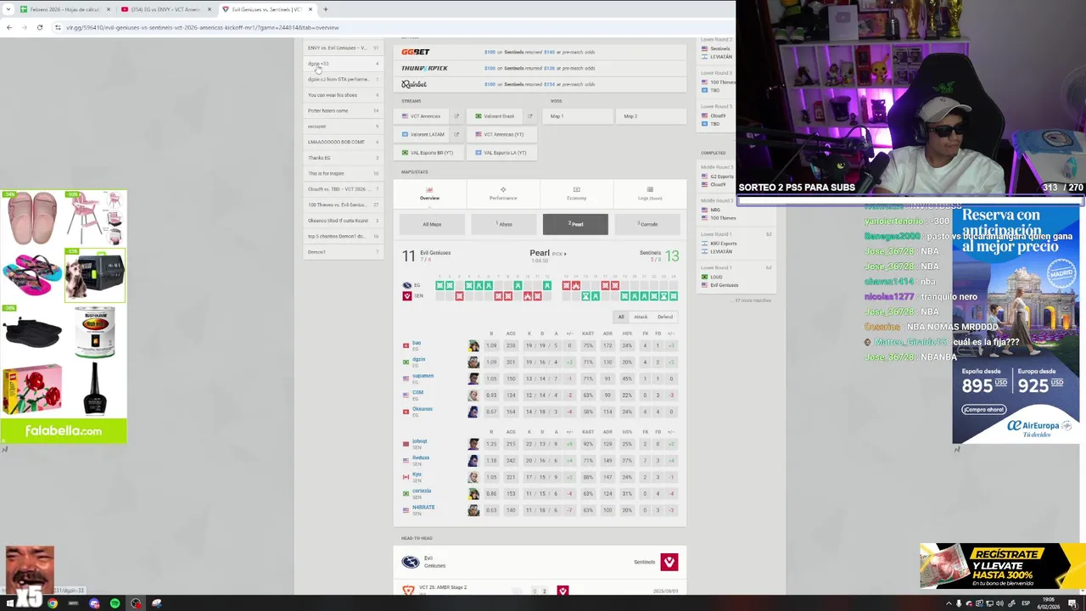
Task: Open player Okeanos's profile link
Action: click(x=423, y=408)
